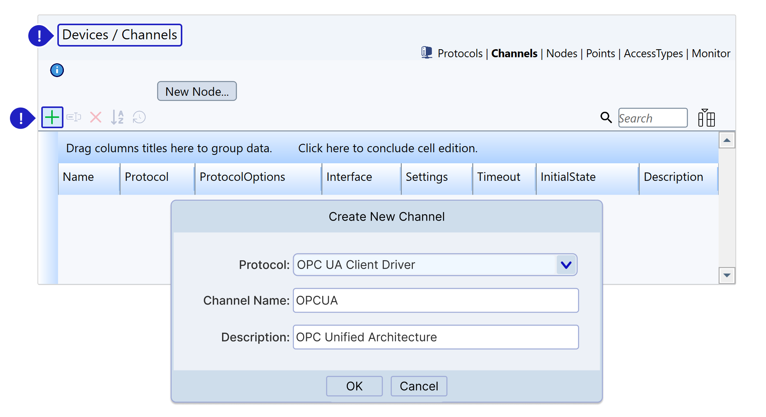Click the Cancel button
This screenshot has height=417, width=766.
tap(419, 386)
